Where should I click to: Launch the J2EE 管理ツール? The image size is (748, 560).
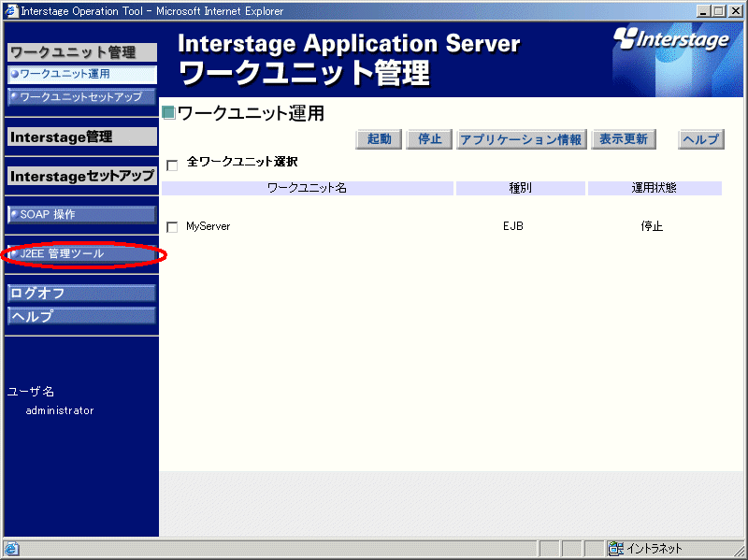82,253
